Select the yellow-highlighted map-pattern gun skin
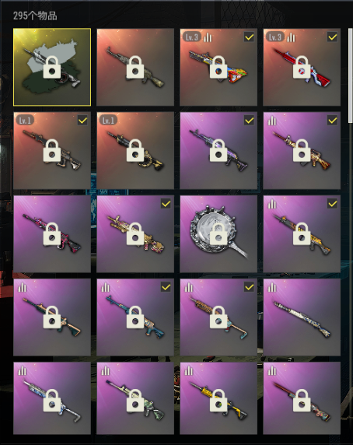The height and width of the screenshot is (445, 353). 52,67
